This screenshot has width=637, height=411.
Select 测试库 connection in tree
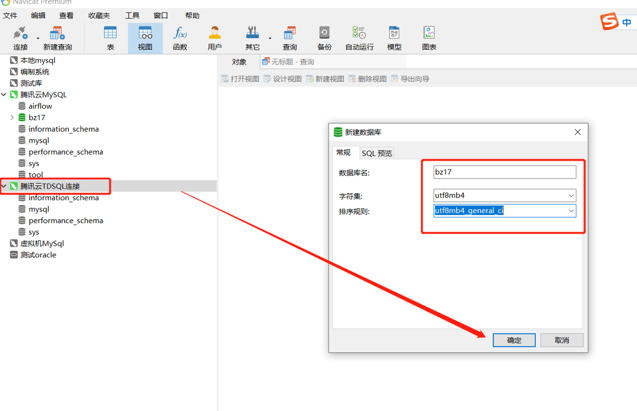click(x=31, y=83)
